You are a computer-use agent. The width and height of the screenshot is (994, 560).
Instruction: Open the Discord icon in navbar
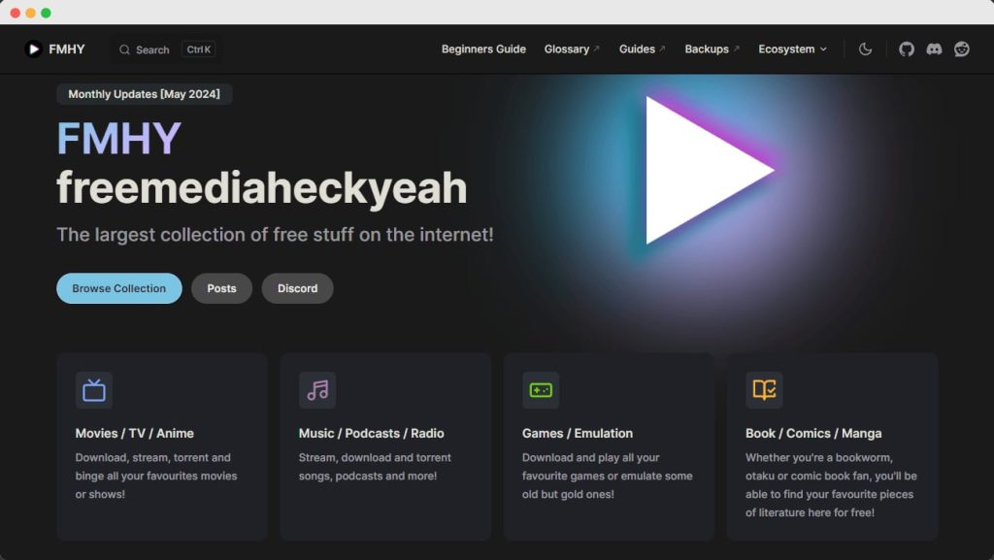pos(934,49)
